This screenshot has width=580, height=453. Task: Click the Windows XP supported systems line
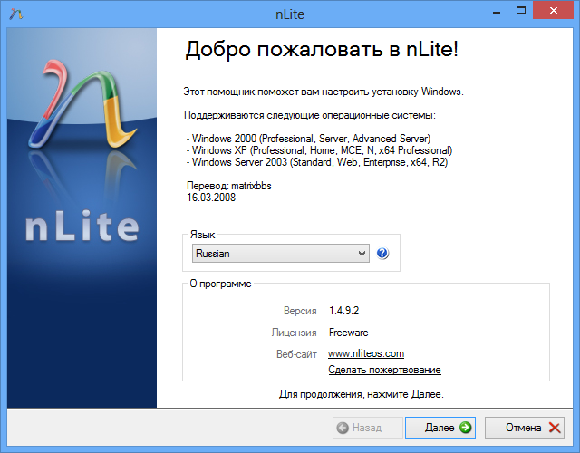[x=320, y=150]
